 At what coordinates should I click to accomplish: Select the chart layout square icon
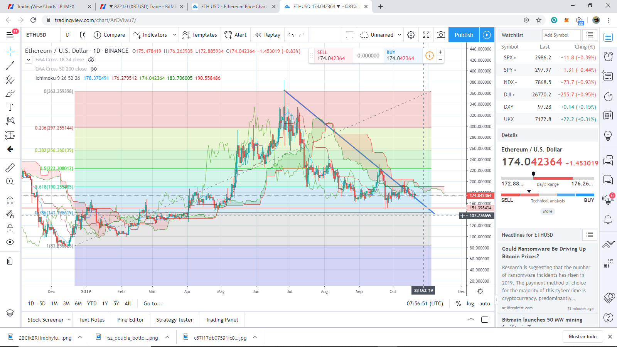[x=350, y=35]
